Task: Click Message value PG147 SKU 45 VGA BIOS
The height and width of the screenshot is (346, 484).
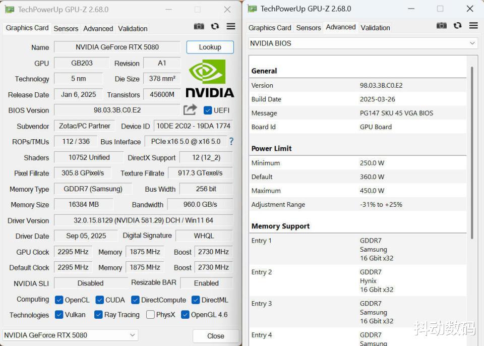Action: (x=396, y=113)
